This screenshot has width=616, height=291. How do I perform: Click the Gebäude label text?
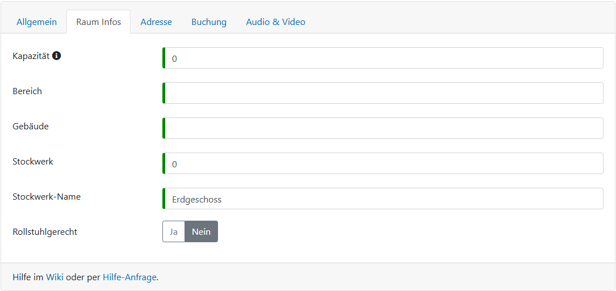31,126
